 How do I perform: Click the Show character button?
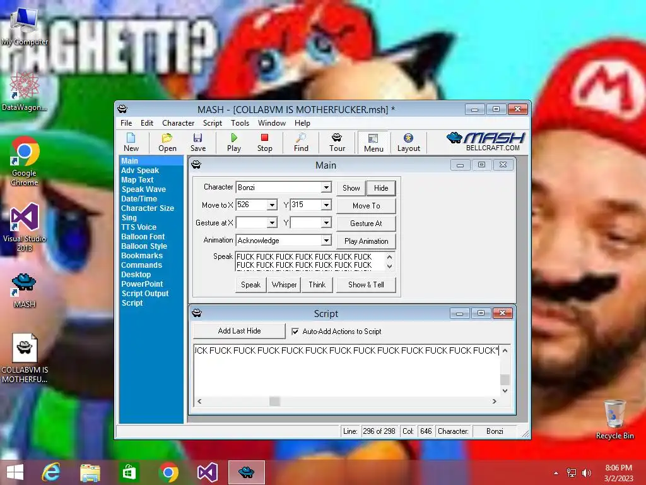pos(351,188)
